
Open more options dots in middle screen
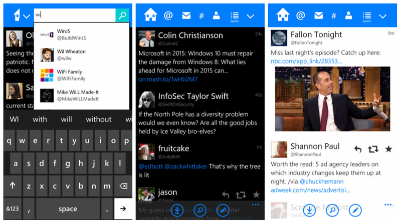[256, 204]
